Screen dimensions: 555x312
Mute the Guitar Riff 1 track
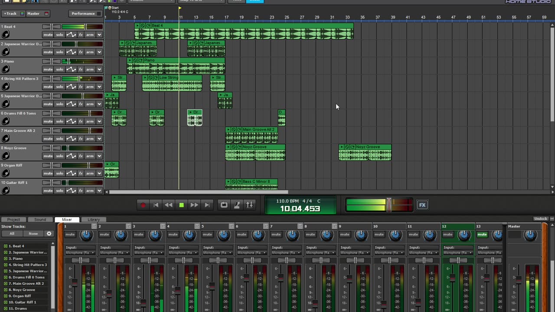pos(48,191)
